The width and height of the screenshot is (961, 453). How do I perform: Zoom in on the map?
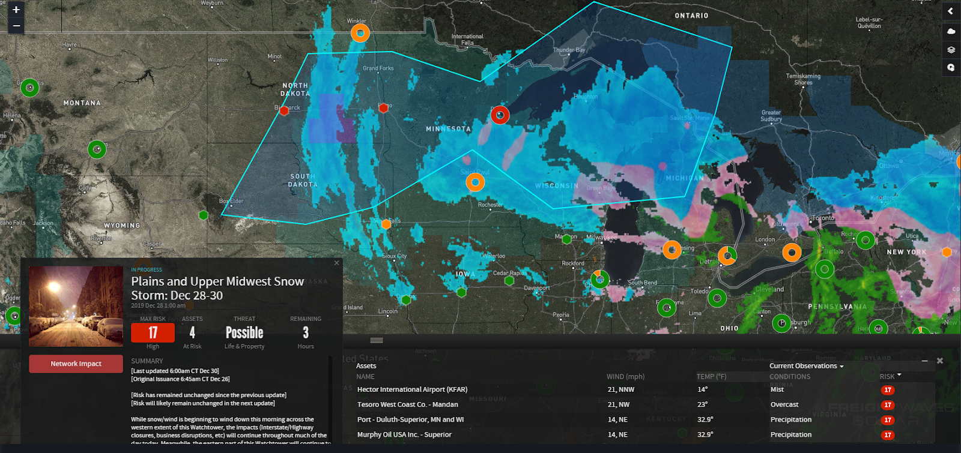pyautogui.click(x=16, y=10)
